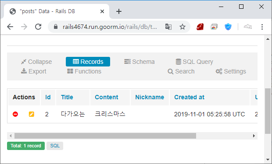Go back in browser history
Viewport: 272px width, 164px height.
point(10,27)
